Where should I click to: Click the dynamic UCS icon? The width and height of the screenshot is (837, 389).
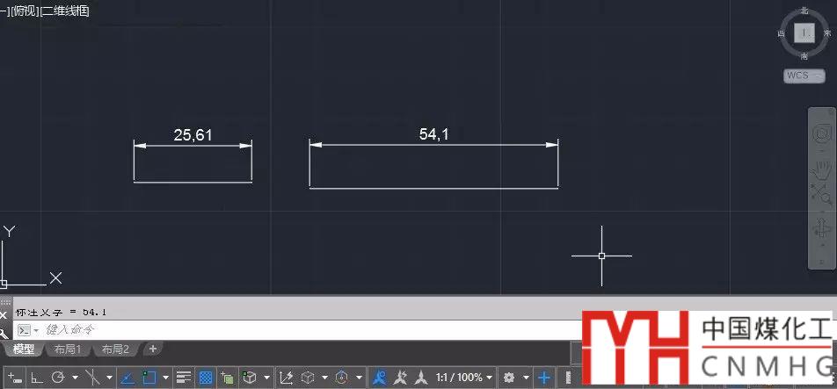tap(286, 378)
